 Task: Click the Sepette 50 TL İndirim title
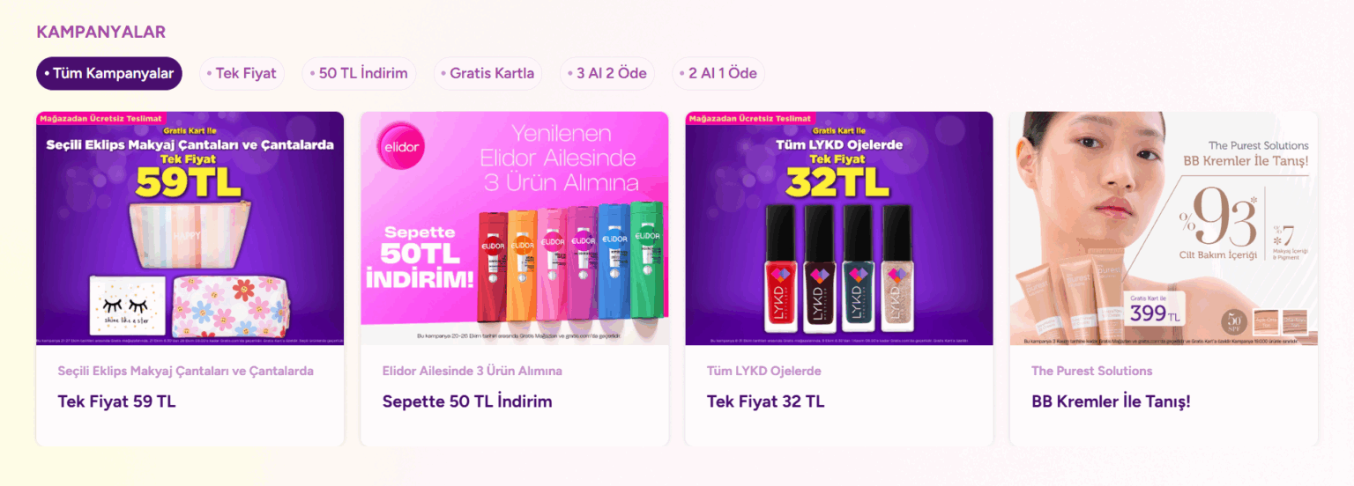coord(467,401)
